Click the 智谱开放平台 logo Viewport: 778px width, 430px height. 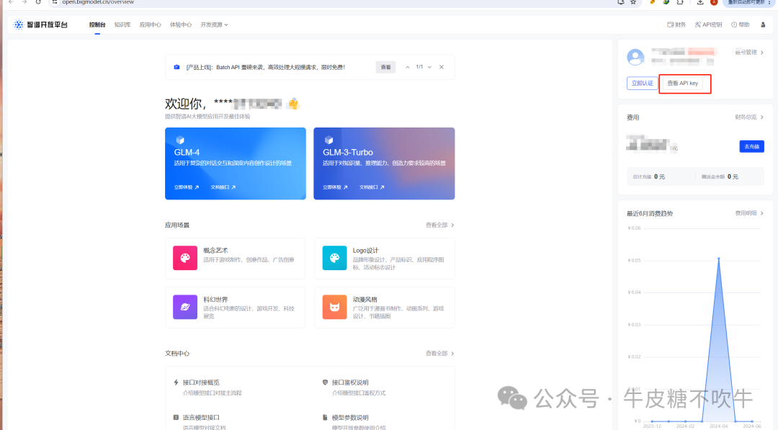(40, 24)
